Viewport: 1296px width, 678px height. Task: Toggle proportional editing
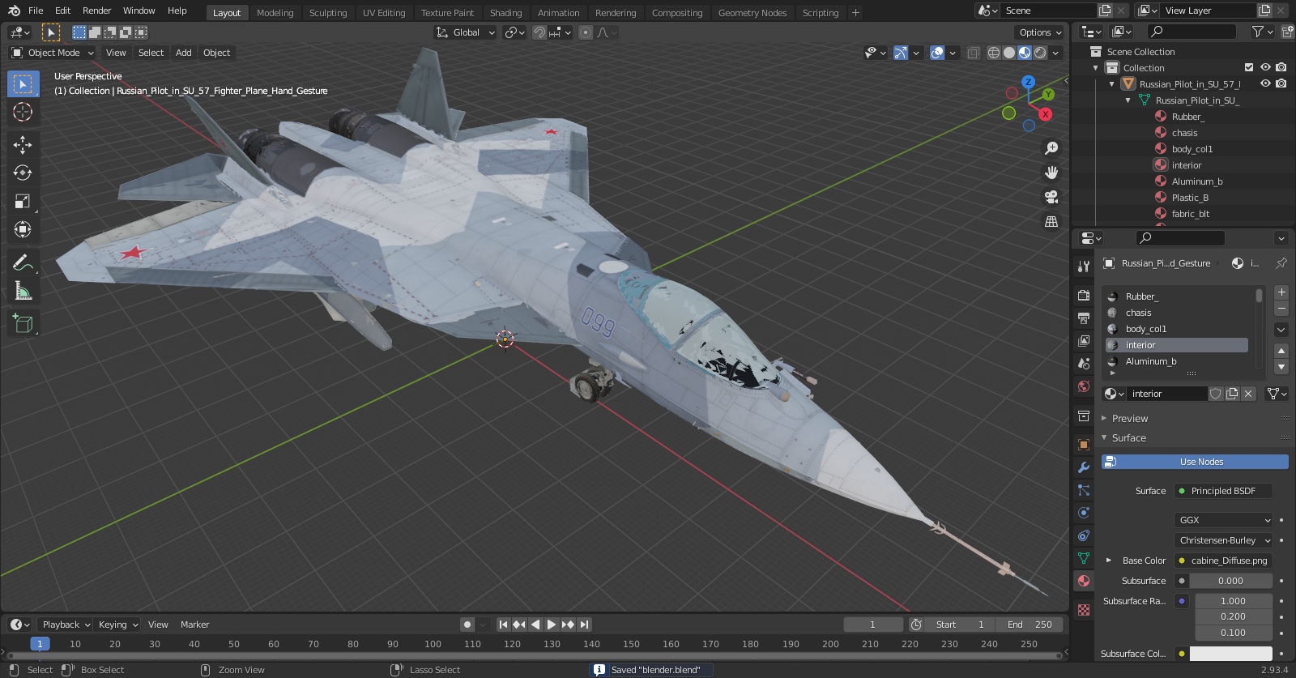point(586,32)
